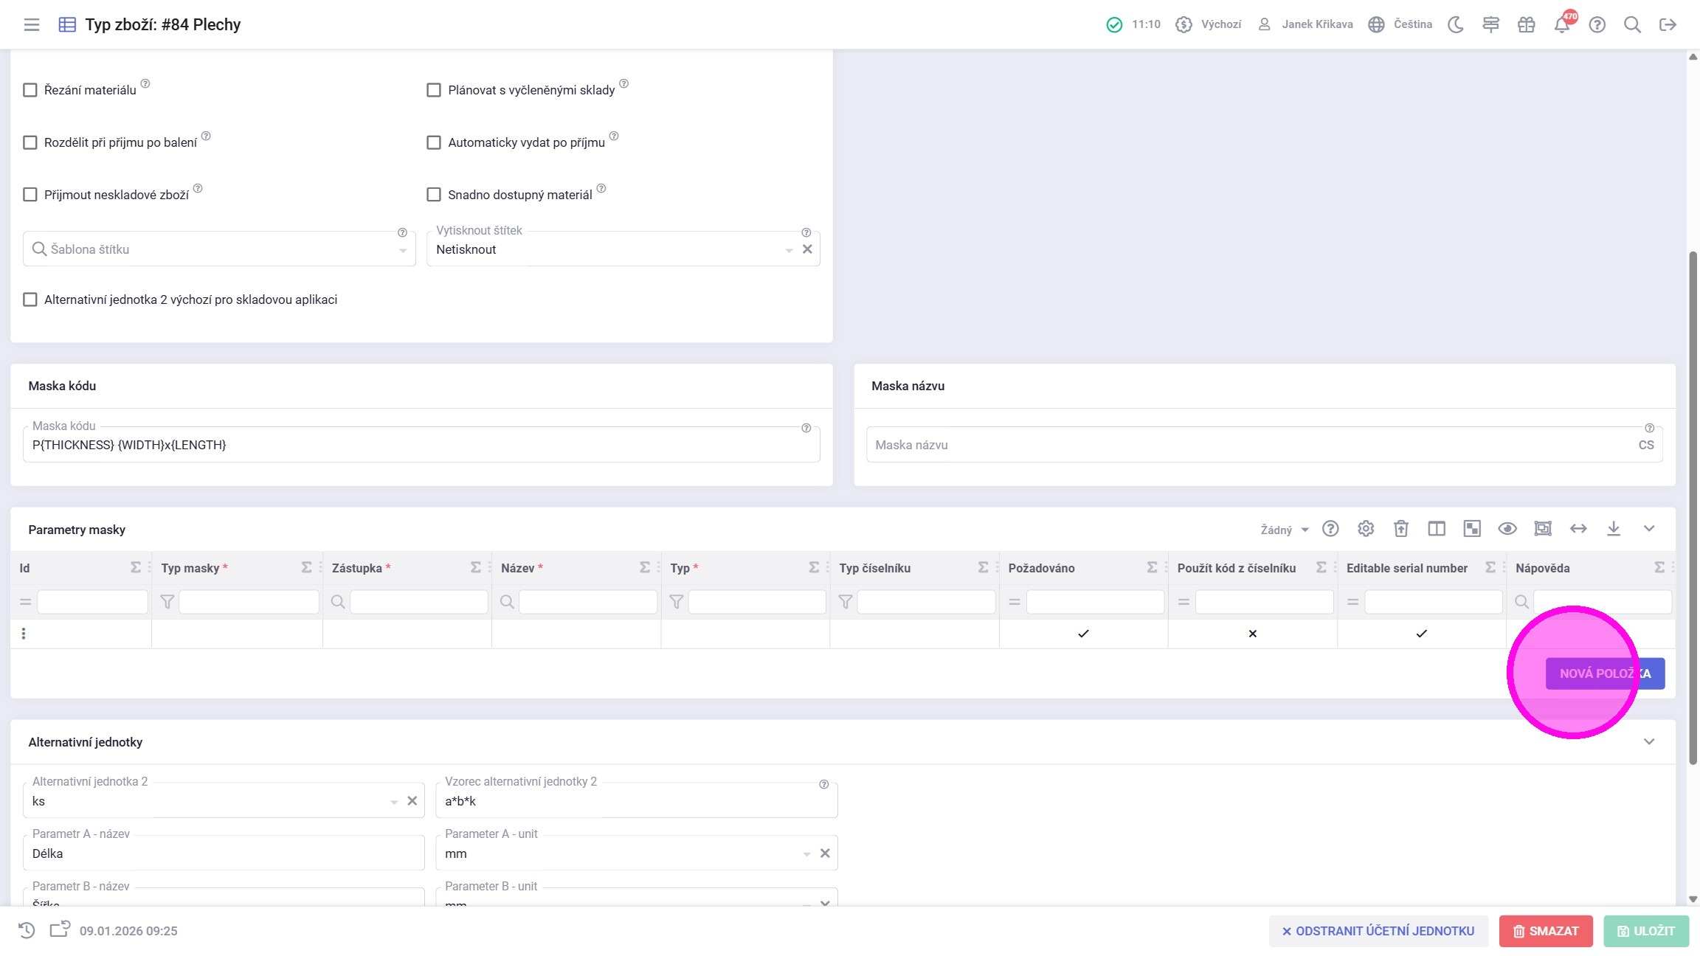Click the column chooser icon in grid toolbar
This screenshot has height=956, width=1700.
[1436, 529]
